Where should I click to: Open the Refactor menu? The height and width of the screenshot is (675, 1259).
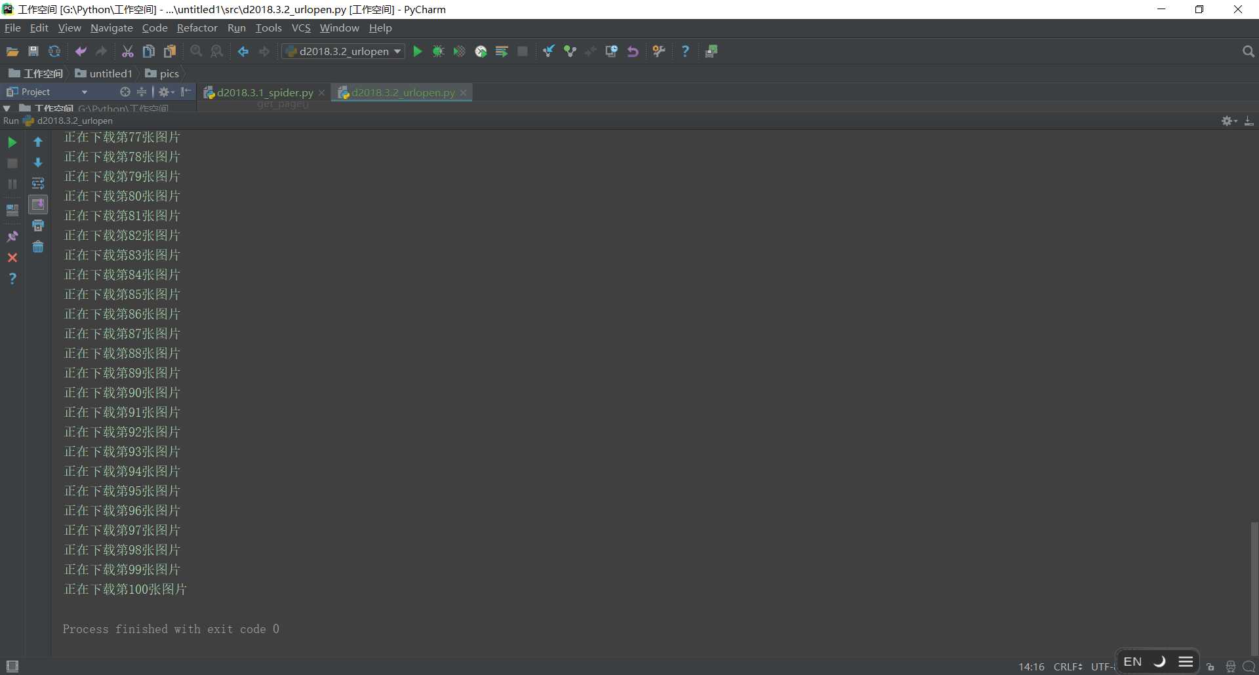[197, 28]
